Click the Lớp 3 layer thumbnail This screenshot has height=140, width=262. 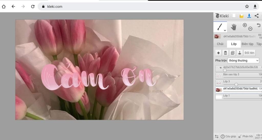(219, 83)
